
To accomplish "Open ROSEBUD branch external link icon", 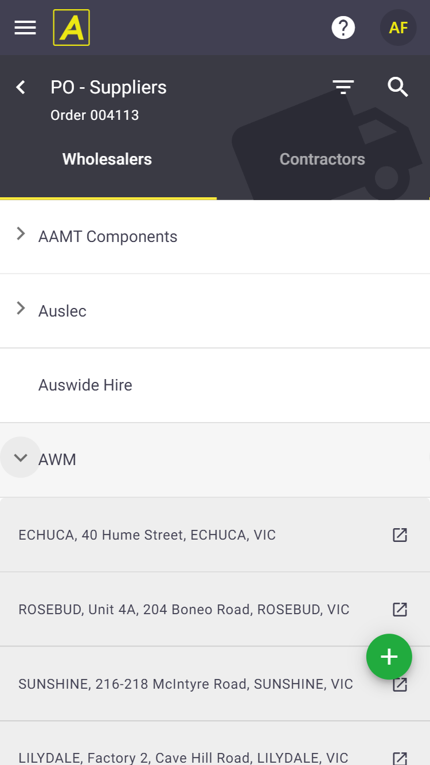I will [x=400, y=610].
